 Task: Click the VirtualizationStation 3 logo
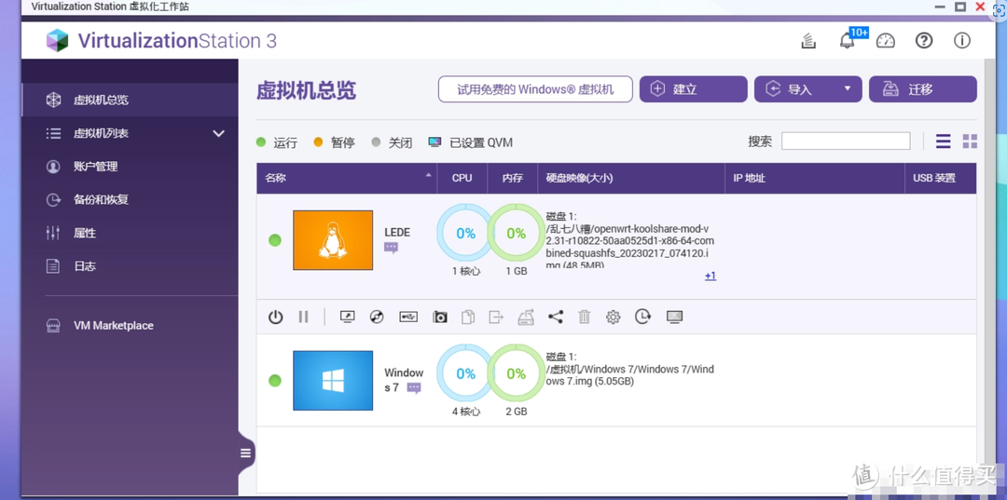point(161,41)
